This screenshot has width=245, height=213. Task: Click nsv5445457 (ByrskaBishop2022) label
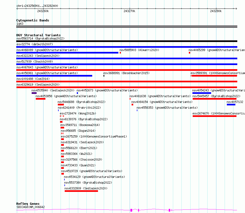(x=216, y=96)
